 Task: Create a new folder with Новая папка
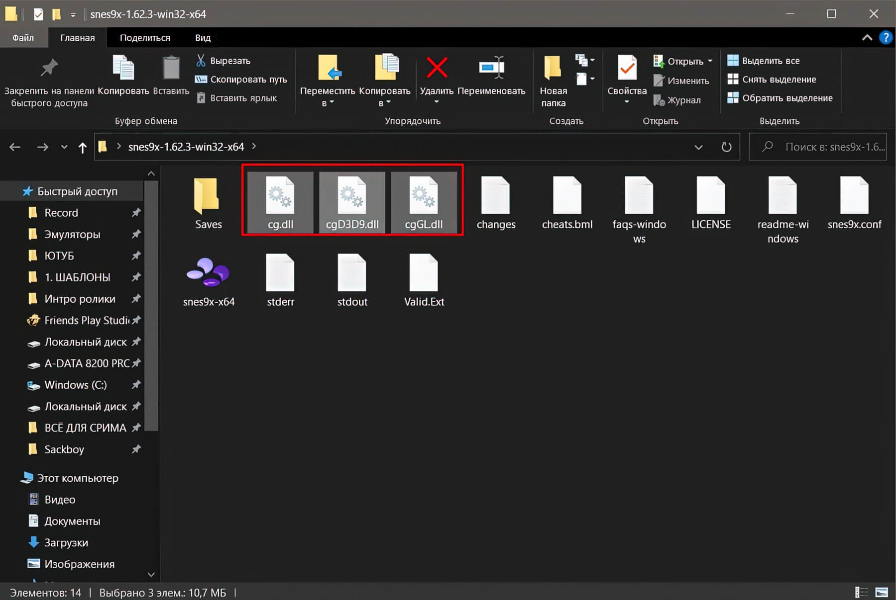tap(553, 82)
